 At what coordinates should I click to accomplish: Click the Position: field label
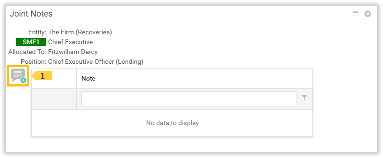tap(33, 62)
